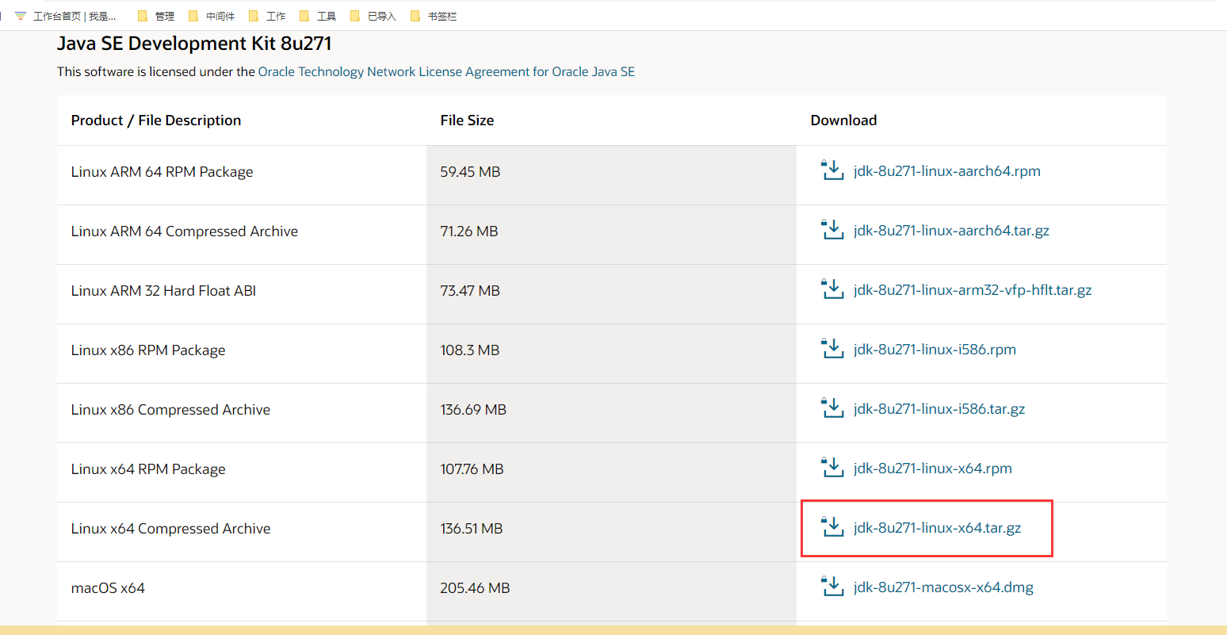The width and height of the screenshot is (1227, 635).
Task: Click download icon for jdk-8u271-linux-x64.tar.gz
Action: (x=832, y=527)
